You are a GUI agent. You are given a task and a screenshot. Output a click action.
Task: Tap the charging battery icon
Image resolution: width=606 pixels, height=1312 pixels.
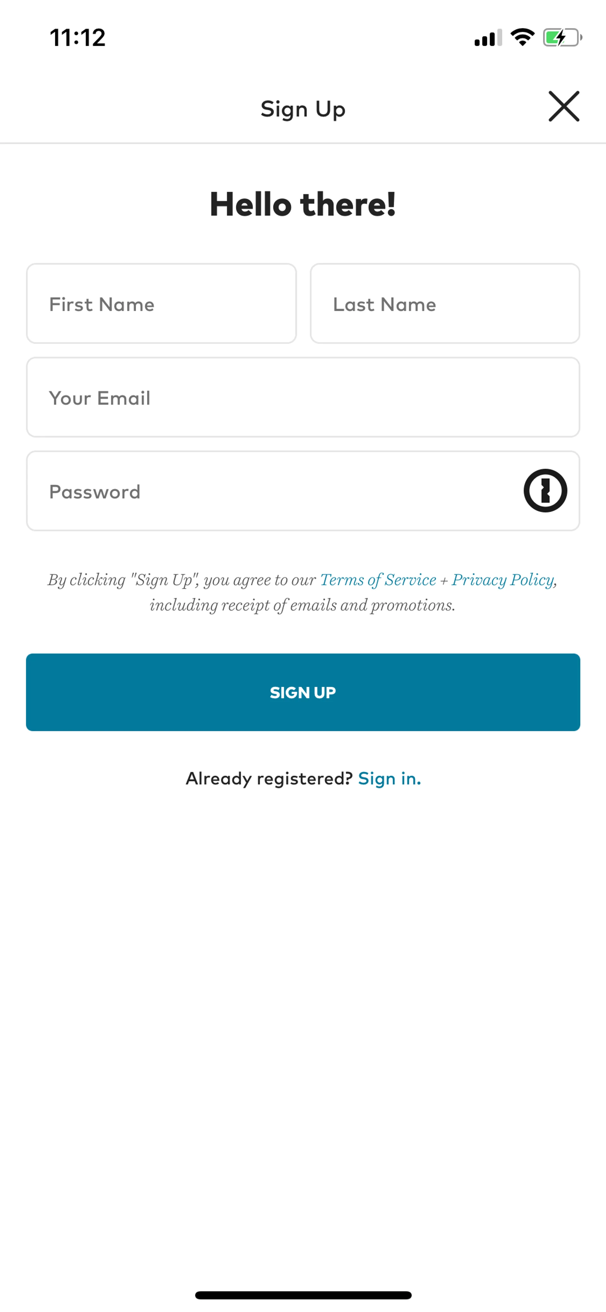click(562, 37)
